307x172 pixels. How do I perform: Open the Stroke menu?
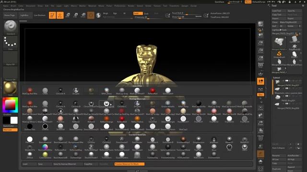click(x=148, y=6)
